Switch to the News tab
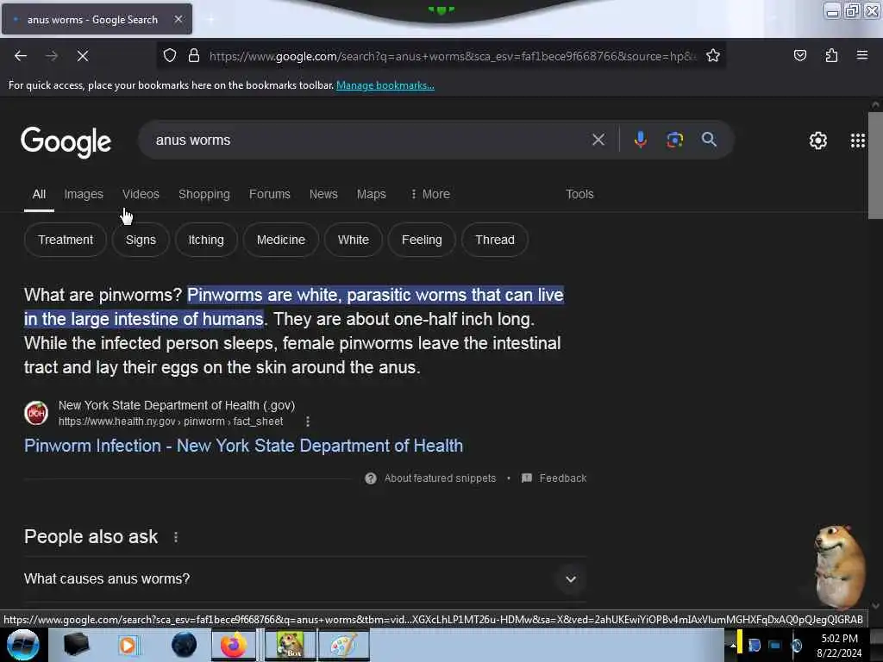The image size is (883, 662). [x=323, y=194]
